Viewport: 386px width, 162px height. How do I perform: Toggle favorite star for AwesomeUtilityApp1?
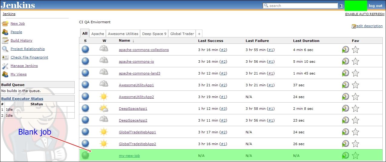[355, 85]
